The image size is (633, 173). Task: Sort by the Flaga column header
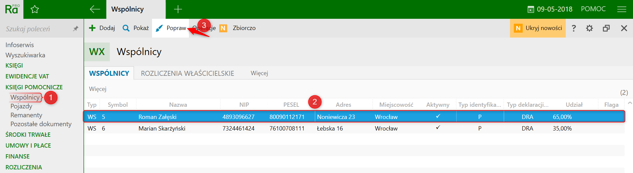pos(611,104)
